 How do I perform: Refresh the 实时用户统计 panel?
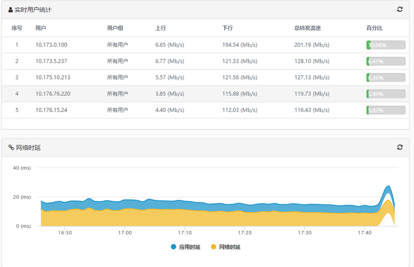pos(400,9)
